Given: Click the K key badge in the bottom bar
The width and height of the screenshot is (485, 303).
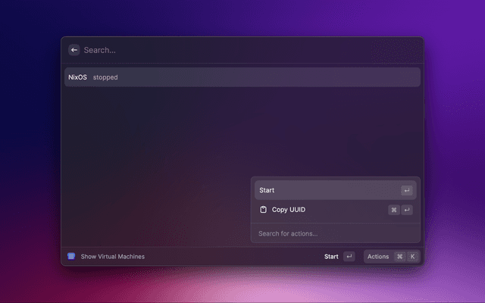Looking at the screenshot, I should pos(412,257).
